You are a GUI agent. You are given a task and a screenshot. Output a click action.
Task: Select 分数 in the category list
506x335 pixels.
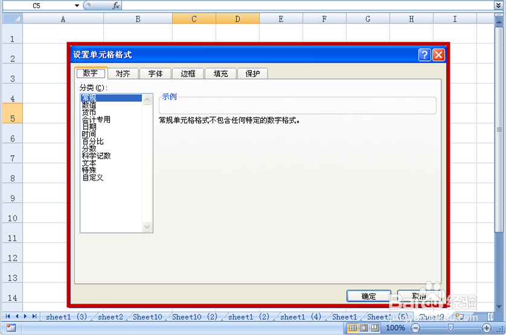[x=111, y=148]
